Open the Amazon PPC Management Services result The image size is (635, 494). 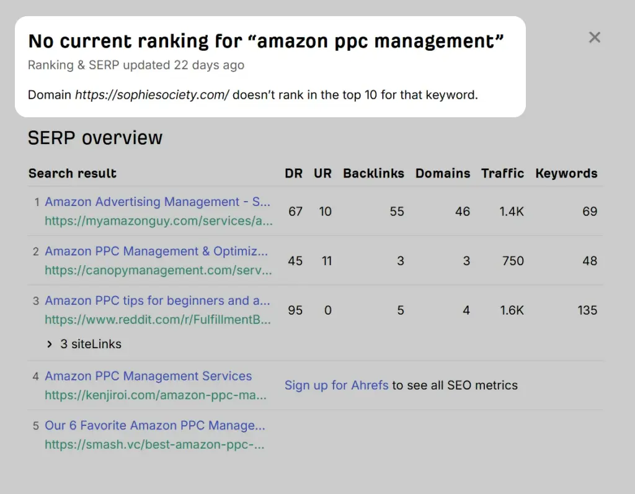click(x=148, y=376)
